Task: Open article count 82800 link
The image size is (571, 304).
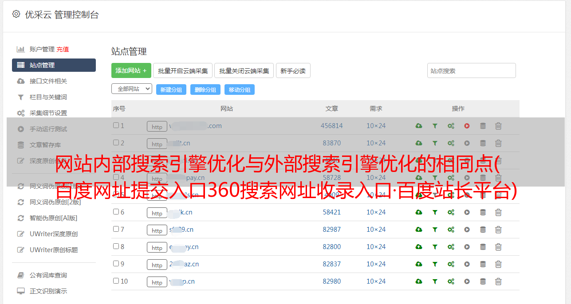Action: coord(332,247)
